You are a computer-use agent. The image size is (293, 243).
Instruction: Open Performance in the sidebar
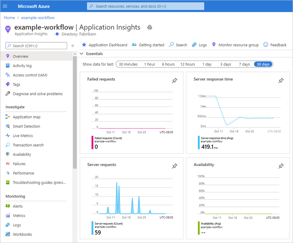pos(23,173)
